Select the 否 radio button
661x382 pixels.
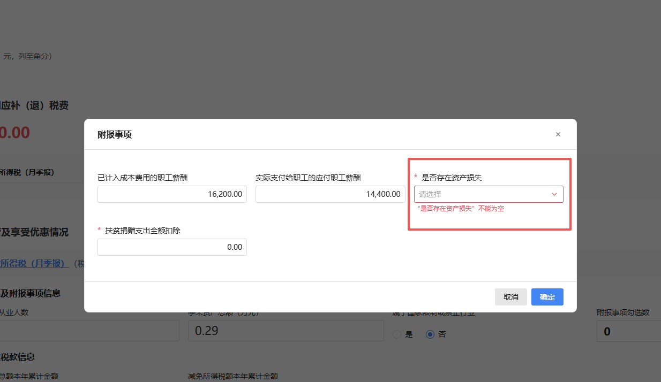(430, 334)
